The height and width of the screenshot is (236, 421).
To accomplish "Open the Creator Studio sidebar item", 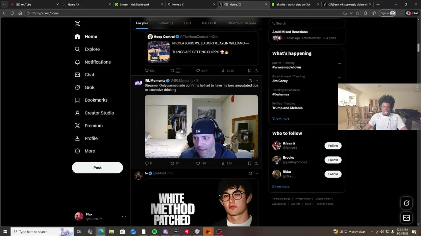I will (x=95, y=113).
